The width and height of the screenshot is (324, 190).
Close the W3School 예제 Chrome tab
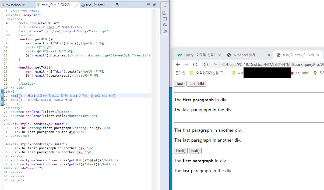[269, 55]
